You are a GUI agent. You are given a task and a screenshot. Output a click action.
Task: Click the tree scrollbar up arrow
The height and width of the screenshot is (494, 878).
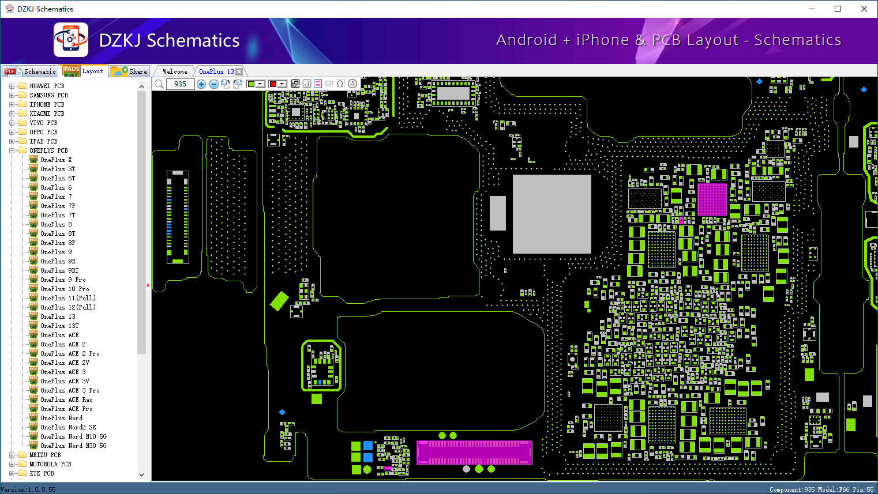(142, 86)
